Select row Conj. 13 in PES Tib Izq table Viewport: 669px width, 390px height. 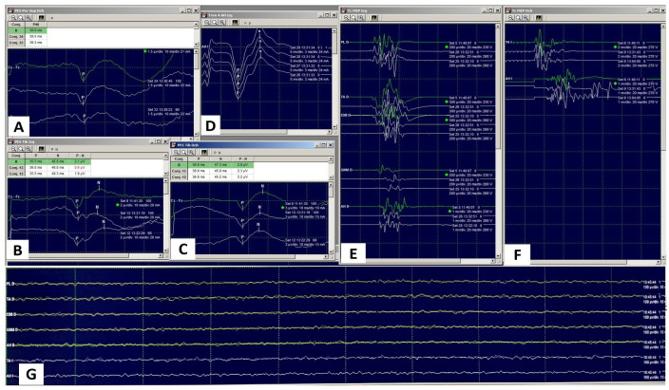pos(49,168)
